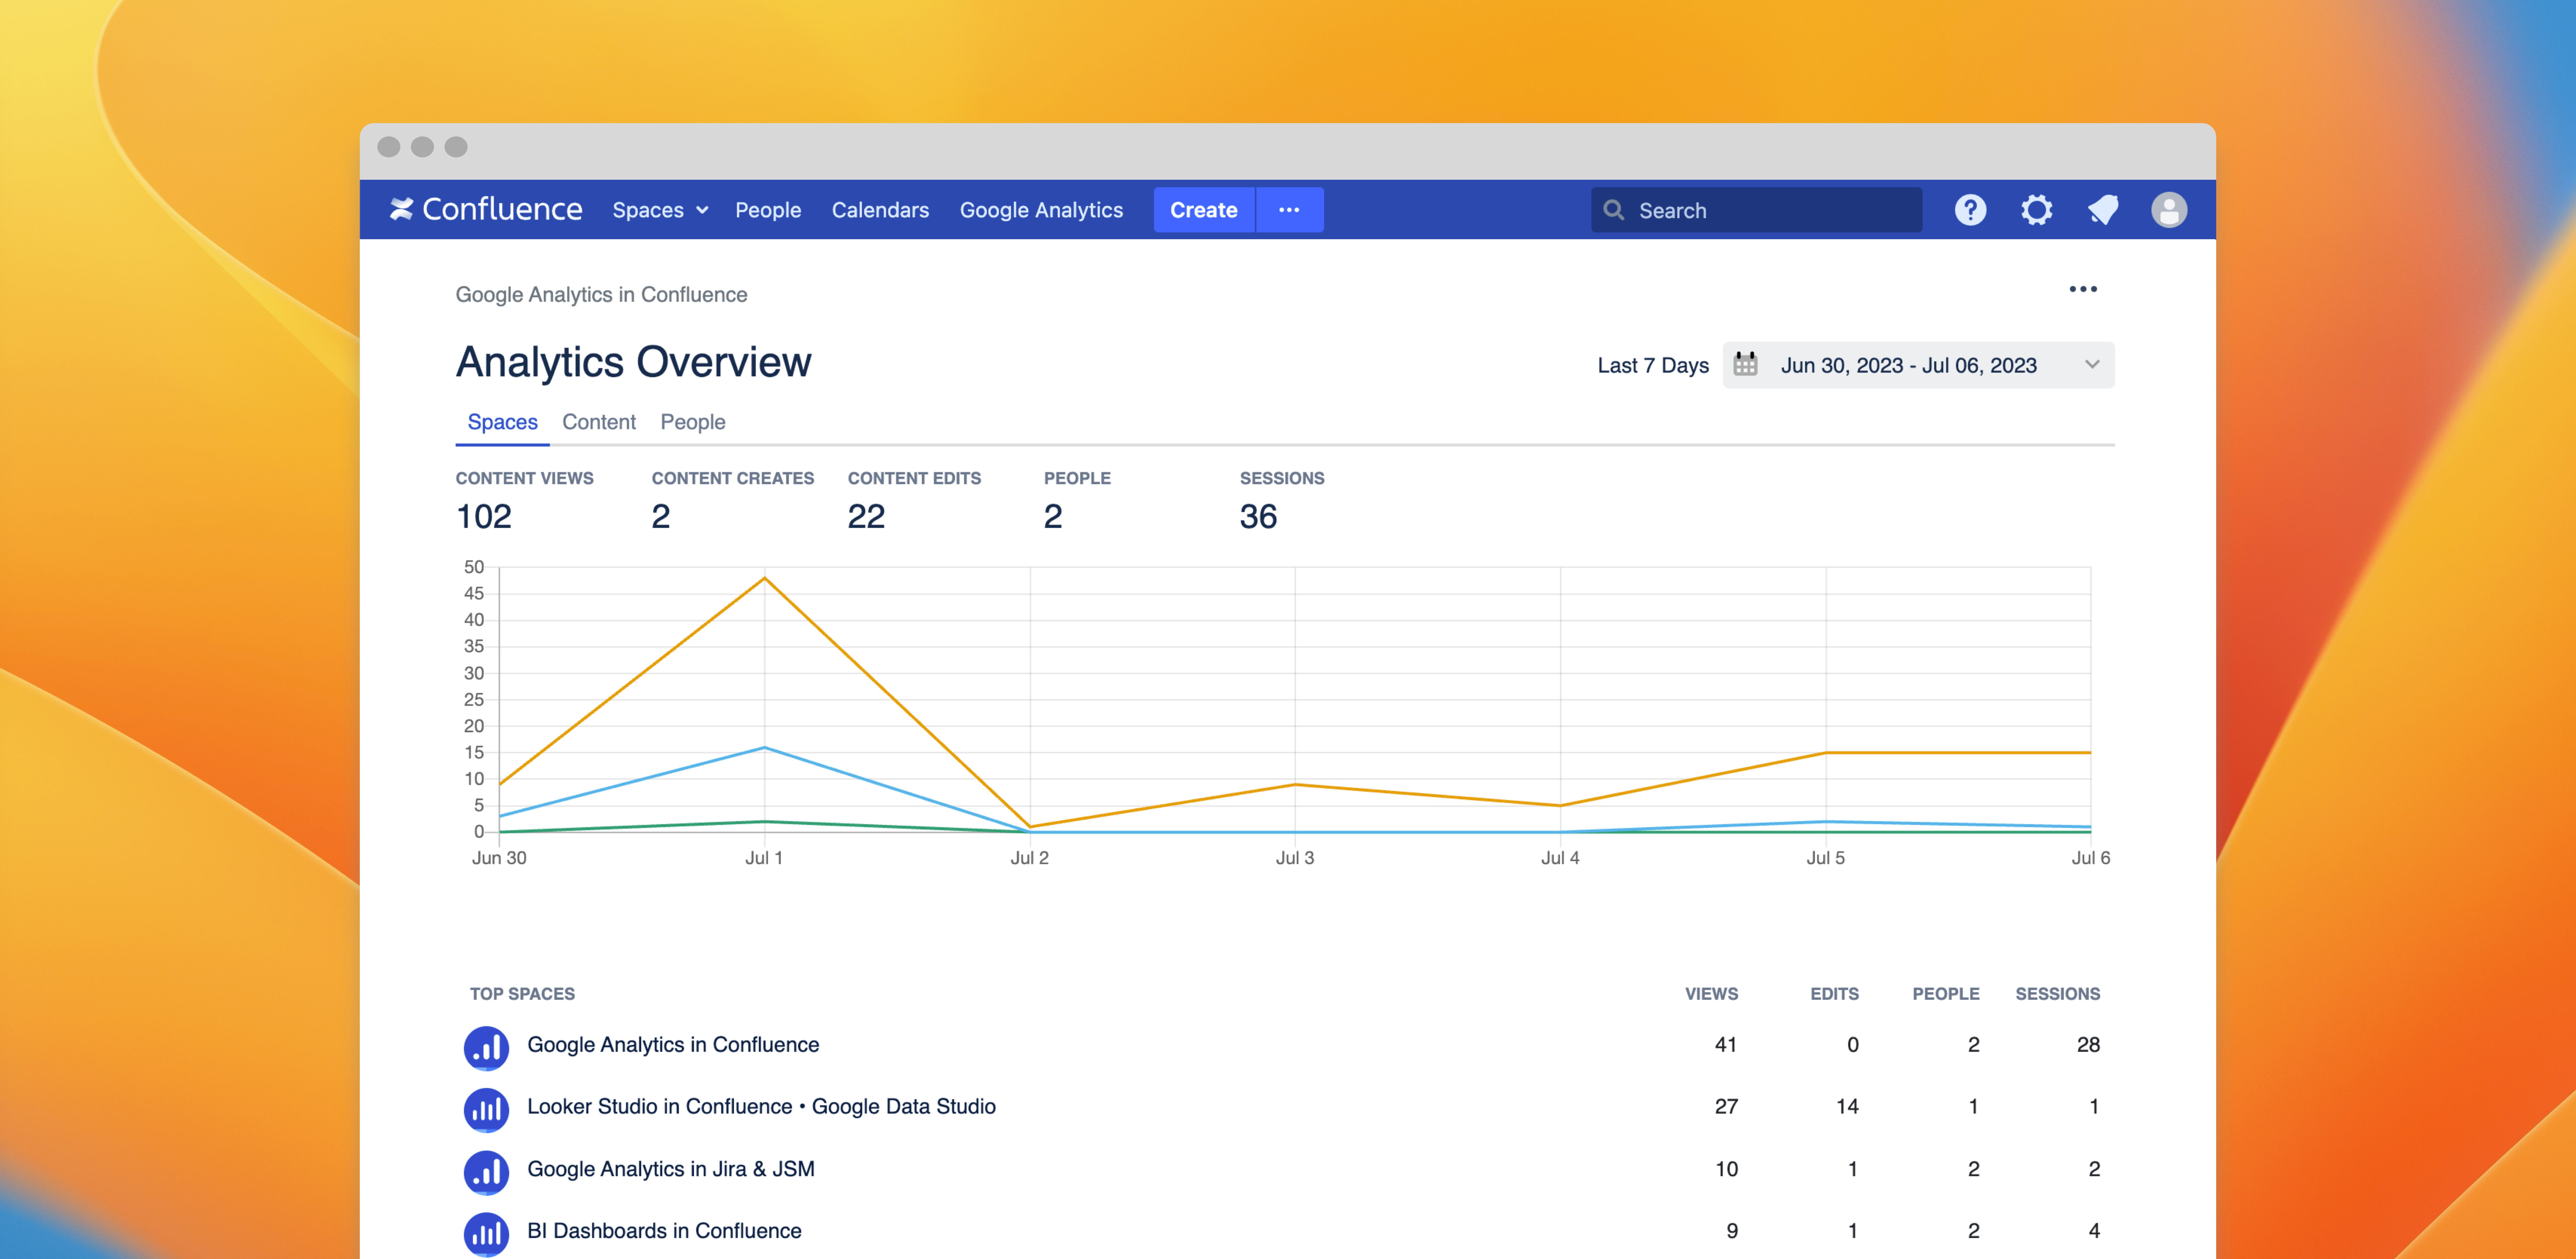Viewport: 2576px width, 1259px height.
Task: Click the notifications megaphone icon
Action: pyautogui.click(x=2103, y=210)
